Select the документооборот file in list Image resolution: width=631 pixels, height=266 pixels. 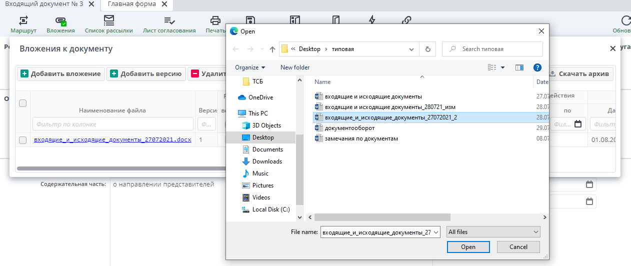click(x=349, y=128)
